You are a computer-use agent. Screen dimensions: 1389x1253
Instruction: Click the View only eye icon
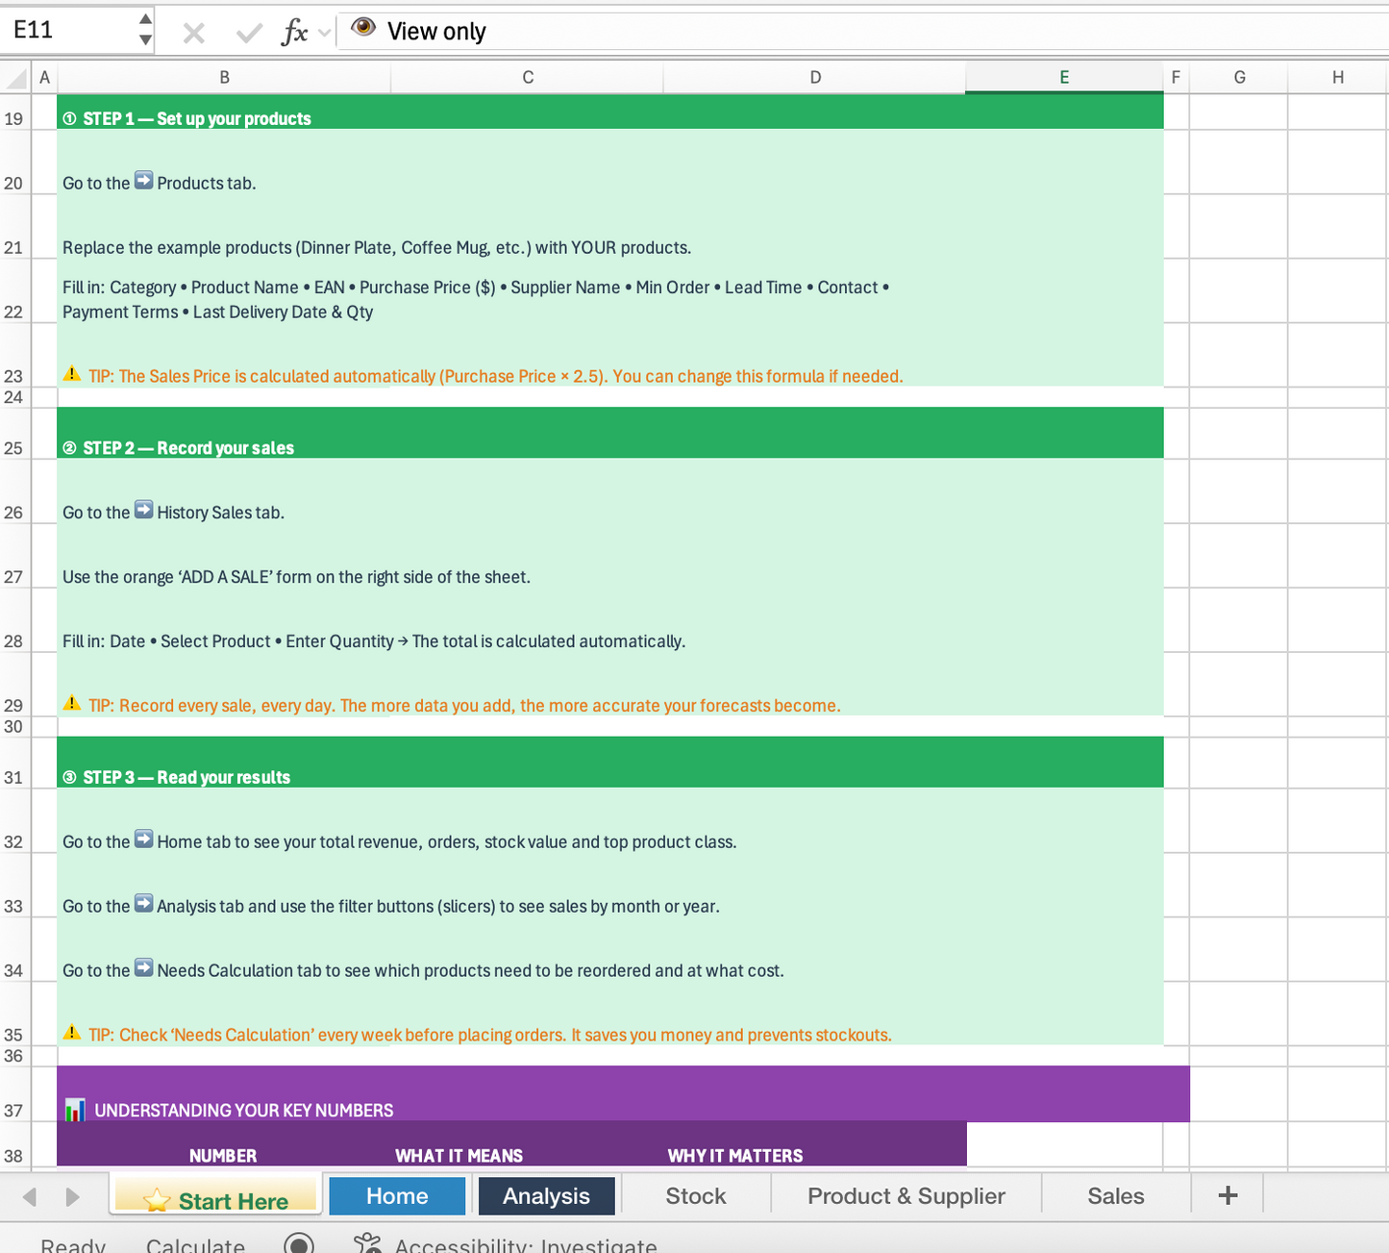click(x=363, y=27)
